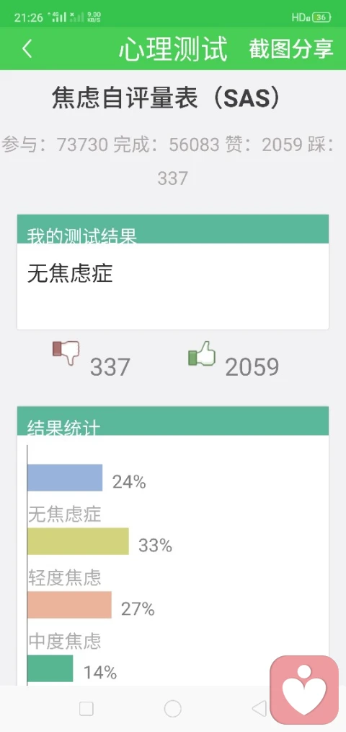Tap the yellow 33% 无焦虑症 bar

78,541
